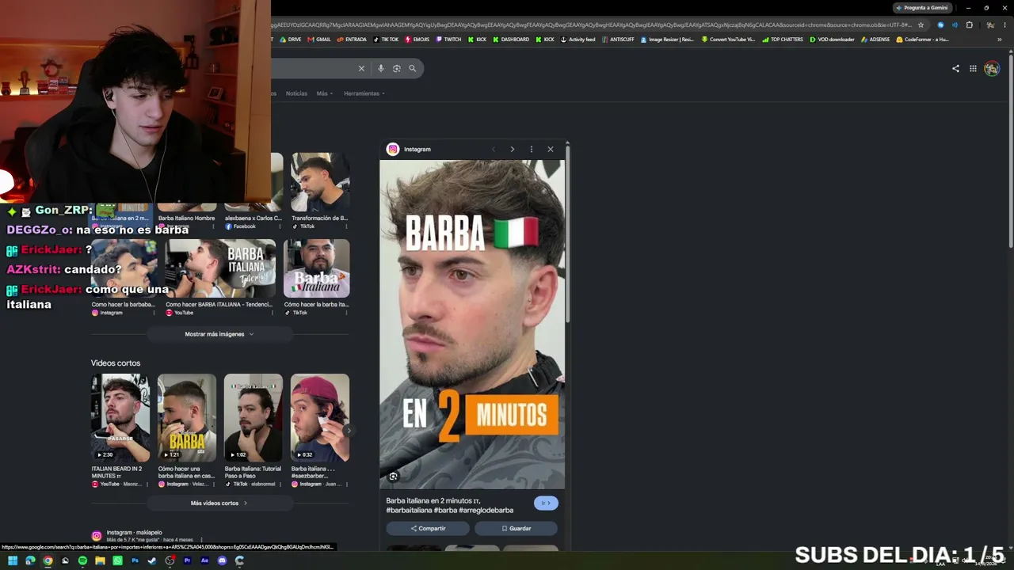This screenshot has width=1014, height=570.
Task: Close the Instagram image preview panel
Action: [551, 149]
